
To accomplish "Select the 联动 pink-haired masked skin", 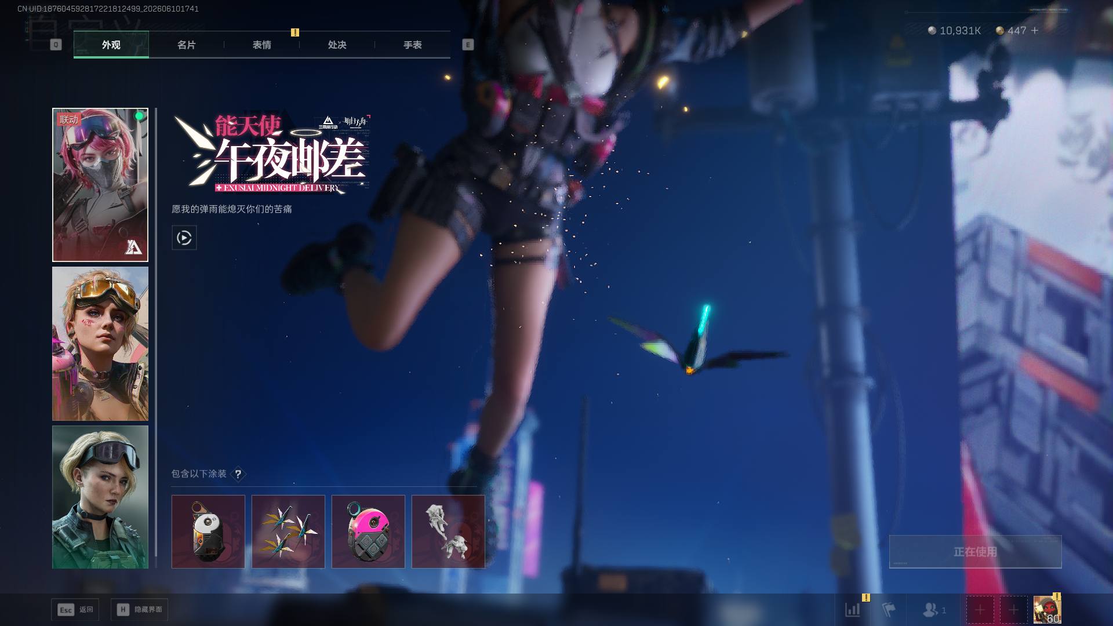I will click(100, 185).
